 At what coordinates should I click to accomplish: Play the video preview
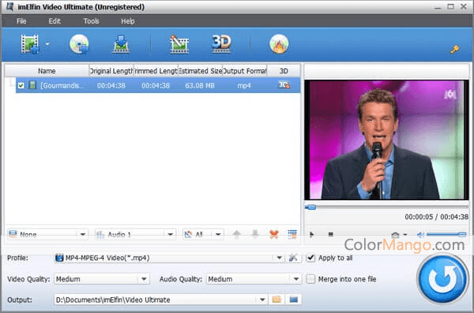(312, 234)
